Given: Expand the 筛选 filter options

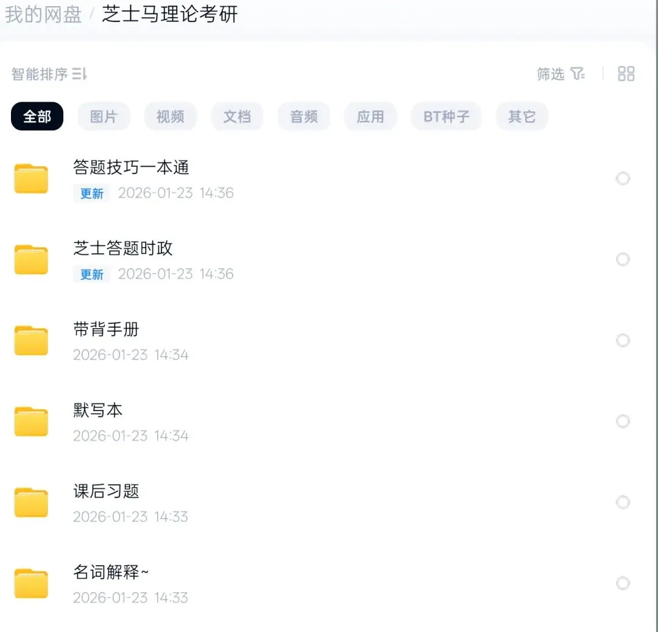Looking at the screenshot, I should point(561,74).
